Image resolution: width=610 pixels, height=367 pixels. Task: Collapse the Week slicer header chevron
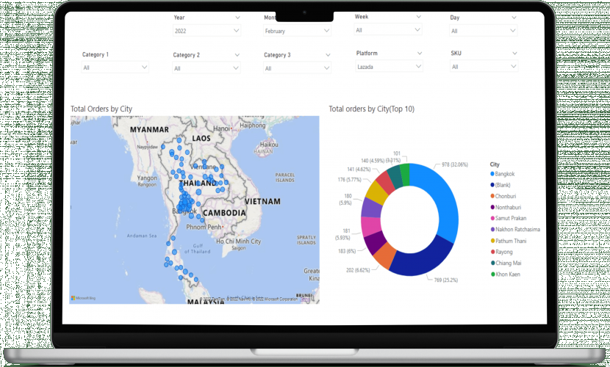click(419, 17)
